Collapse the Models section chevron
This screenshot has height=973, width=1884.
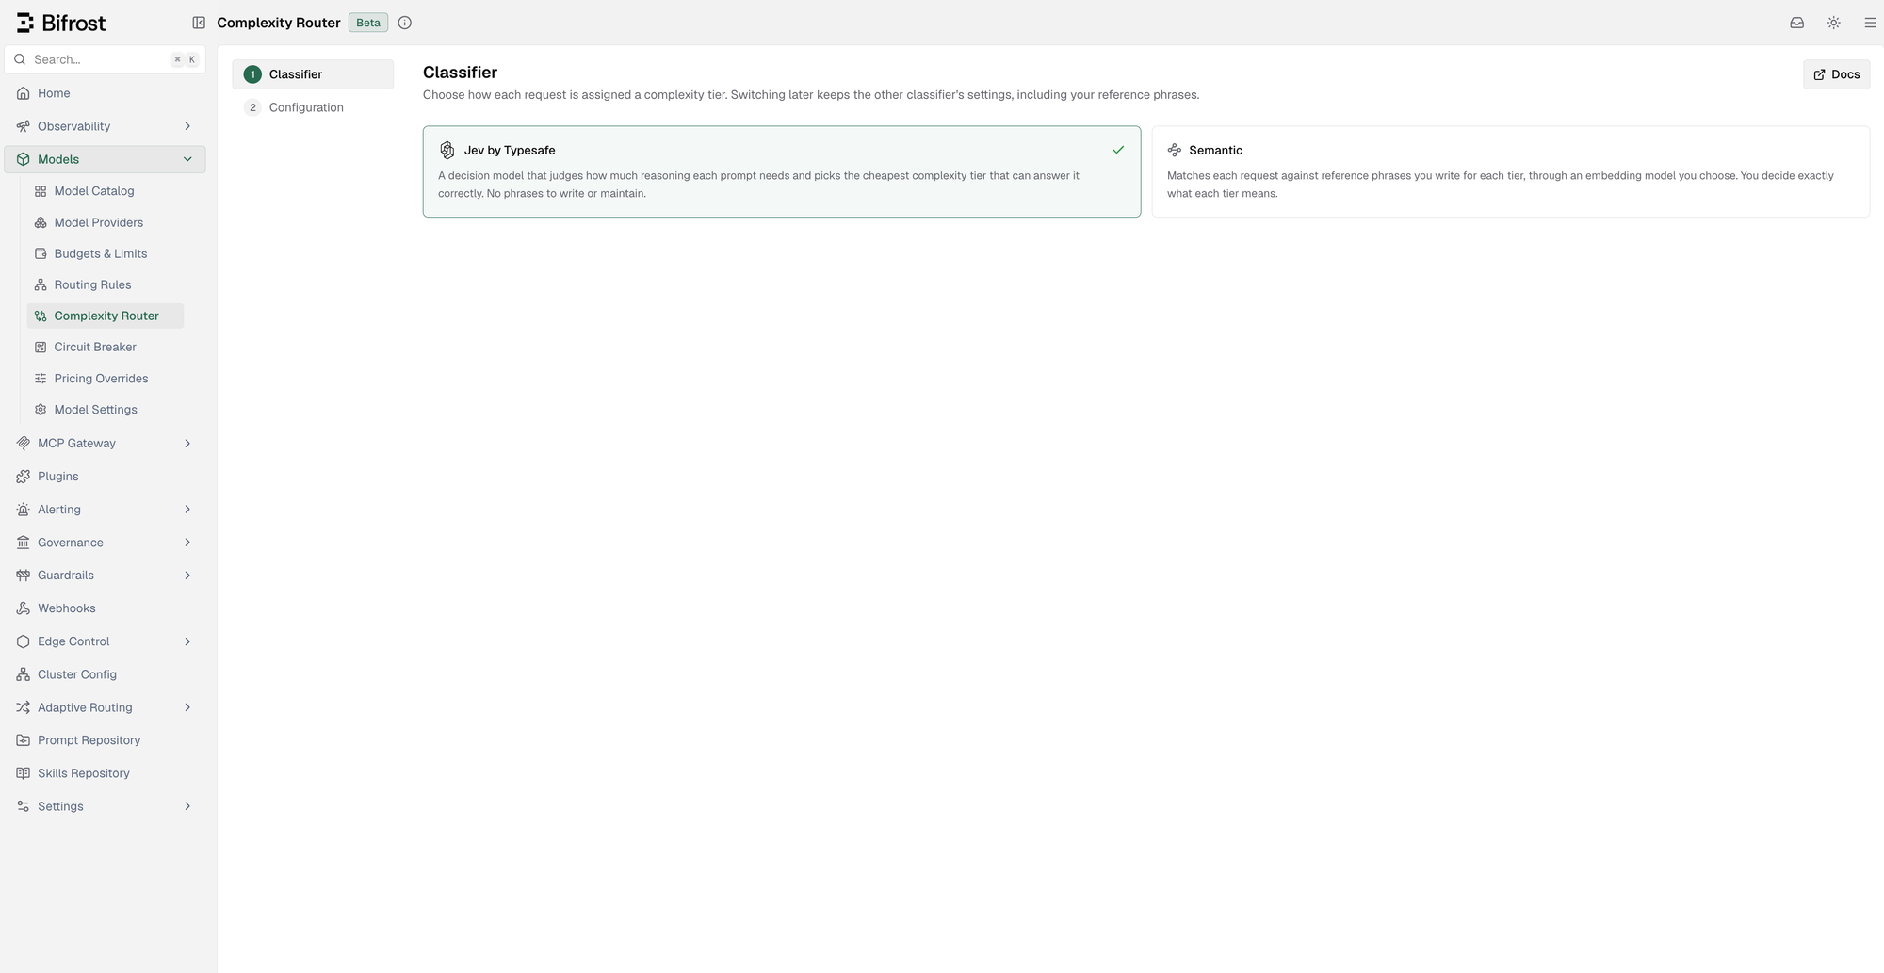pyautogui.click(x=187, y=159)
